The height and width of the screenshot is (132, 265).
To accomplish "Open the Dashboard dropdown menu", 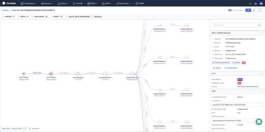I will pos(28,3).
